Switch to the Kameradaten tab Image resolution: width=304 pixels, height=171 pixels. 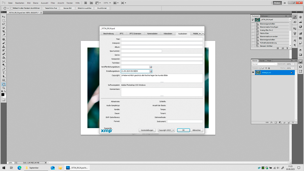pos(152,33)
